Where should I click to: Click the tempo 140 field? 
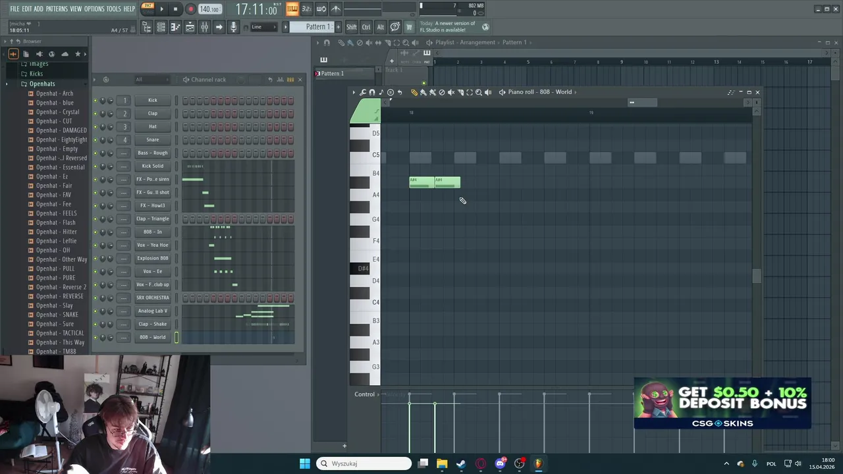(209, 9)
